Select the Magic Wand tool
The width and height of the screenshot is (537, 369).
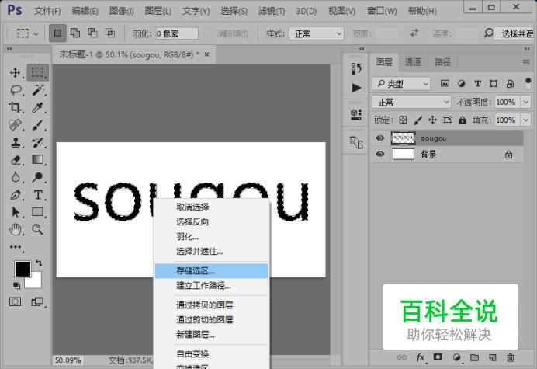point(38,90)
